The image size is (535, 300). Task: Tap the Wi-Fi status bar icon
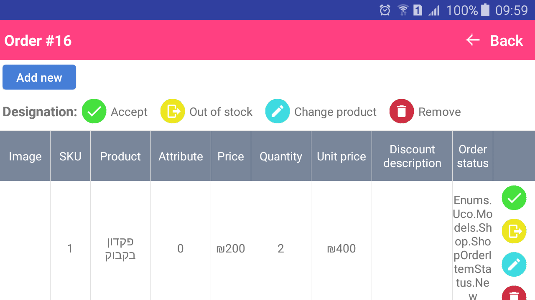403,10
